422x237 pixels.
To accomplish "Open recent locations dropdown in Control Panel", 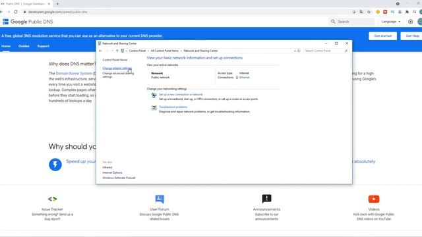I will [x=112, y=51].
